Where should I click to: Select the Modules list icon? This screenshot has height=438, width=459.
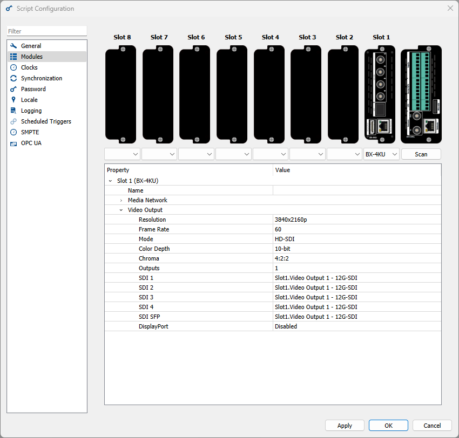pos(13,57)
